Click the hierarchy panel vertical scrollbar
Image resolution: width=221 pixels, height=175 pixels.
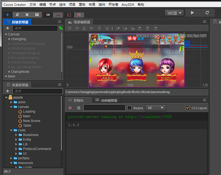(x=62, y=52)
